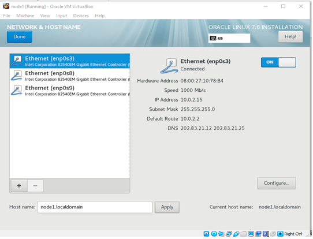Click the enp0s9 network cable icon in list
Image resolution: width=313 pixels, height=239 pixels.
coord(17,91)
